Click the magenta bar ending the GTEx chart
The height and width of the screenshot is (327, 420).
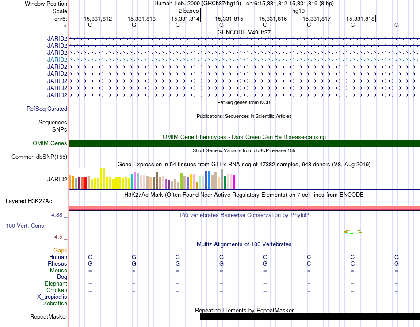234,182
